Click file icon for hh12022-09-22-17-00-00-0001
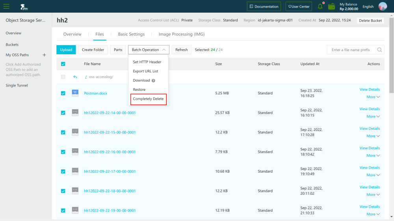The width and height of the screenshot is (394, 221). 75,171
